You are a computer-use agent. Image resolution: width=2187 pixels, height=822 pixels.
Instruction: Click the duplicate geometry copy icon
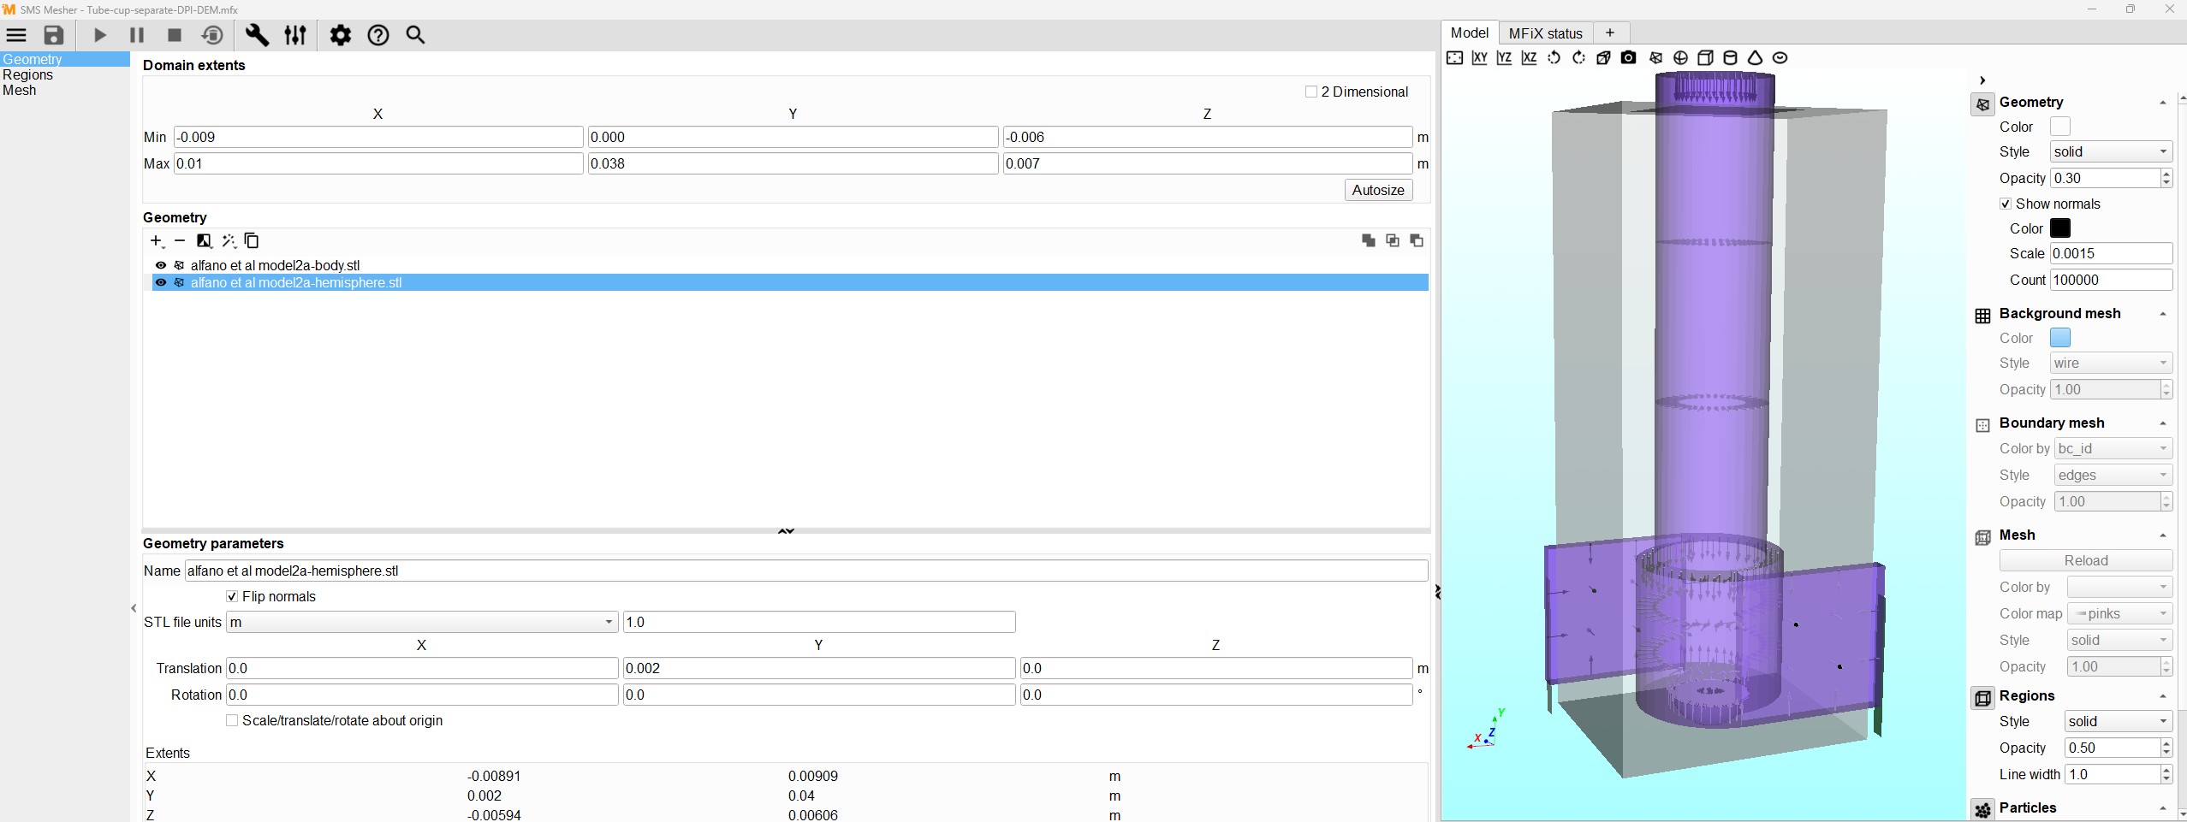tap(252, 241)
